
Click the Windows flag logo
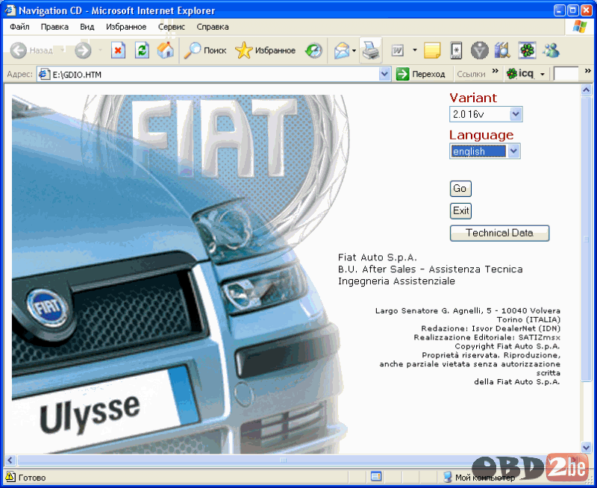point(580,27)
